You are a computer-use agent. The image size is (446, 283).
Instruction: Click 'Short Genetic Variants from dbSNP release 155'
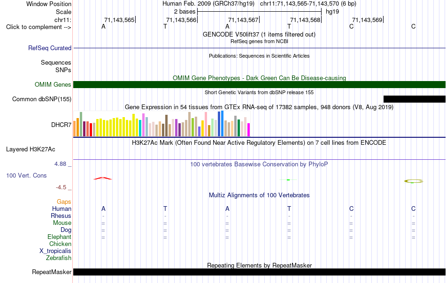pos(259,92)
